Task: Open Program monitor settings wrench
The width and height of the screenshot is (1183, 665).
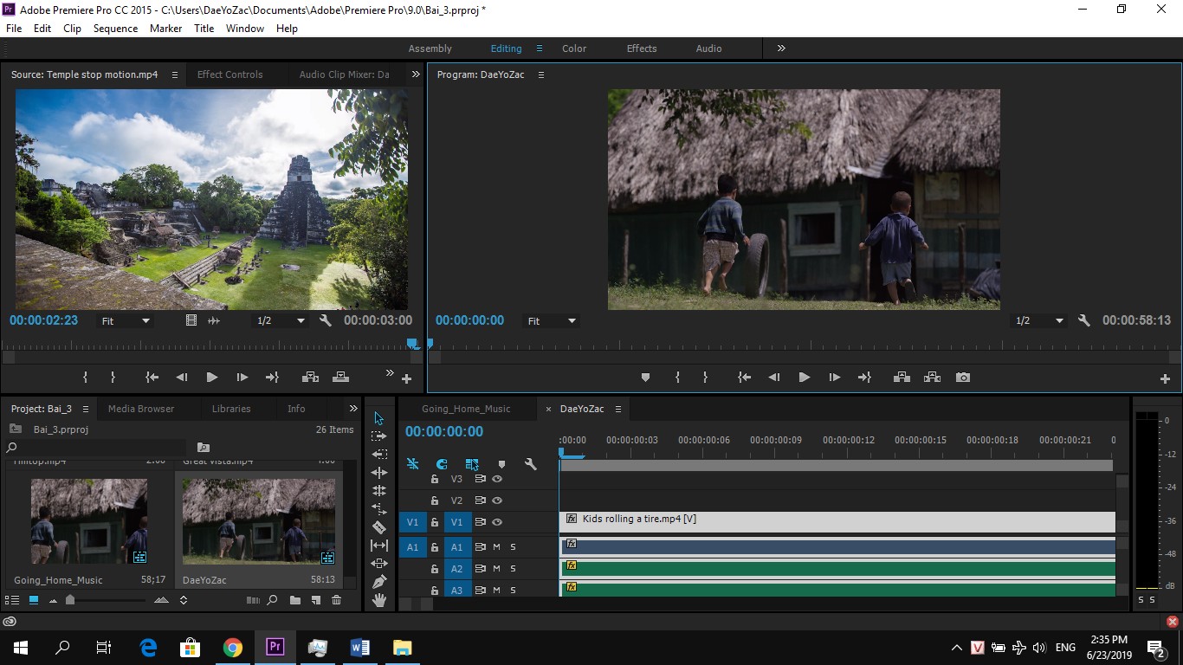Action: [1083, 320]
